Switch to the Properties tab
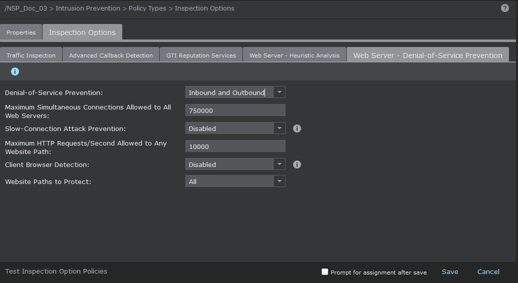Viewport: 518px width, 283px height. pyautogui.click(x=21, y=32)
